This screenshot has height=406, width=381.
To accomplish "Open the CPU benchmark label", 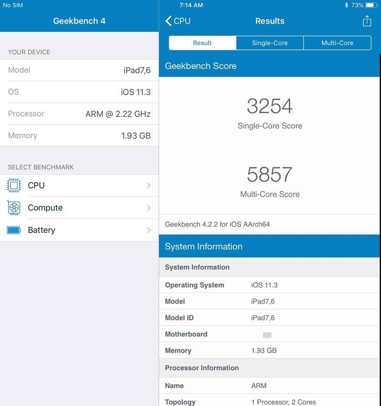I will pyautogui.click(x=36, y=186).
